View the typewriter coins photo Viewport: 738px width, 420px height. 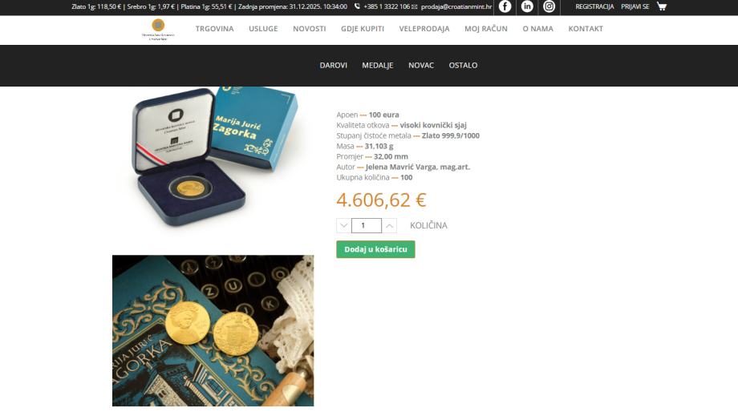tap(213, 331)
